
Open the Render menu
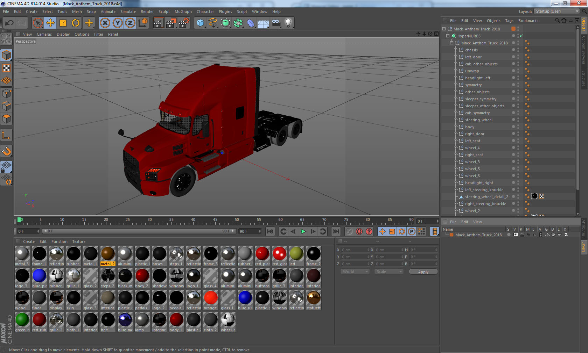(x=147, y=12)
